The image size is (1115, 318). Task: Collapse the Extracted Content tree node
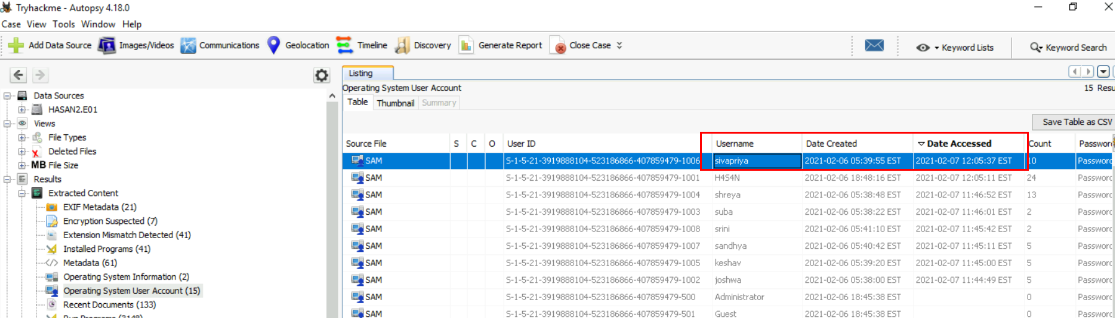pos(22,193)
